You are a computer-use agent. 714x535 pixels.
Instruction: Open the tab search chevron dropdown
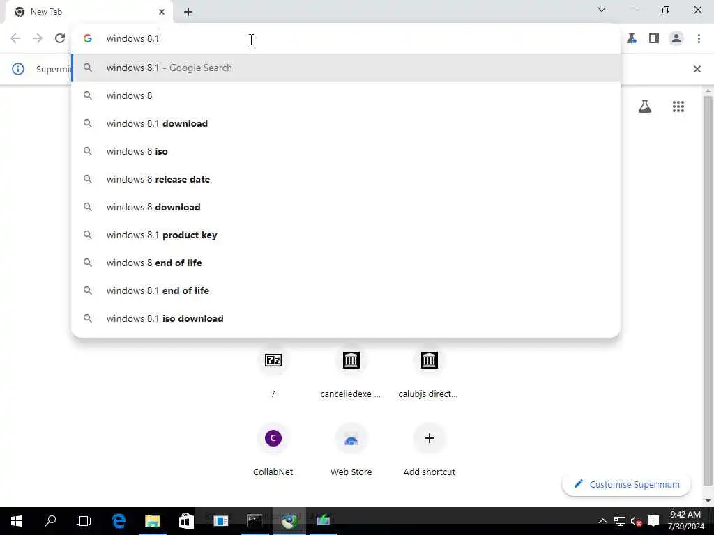602,10
